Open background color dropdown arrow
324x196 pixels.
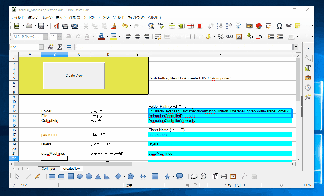120,37
